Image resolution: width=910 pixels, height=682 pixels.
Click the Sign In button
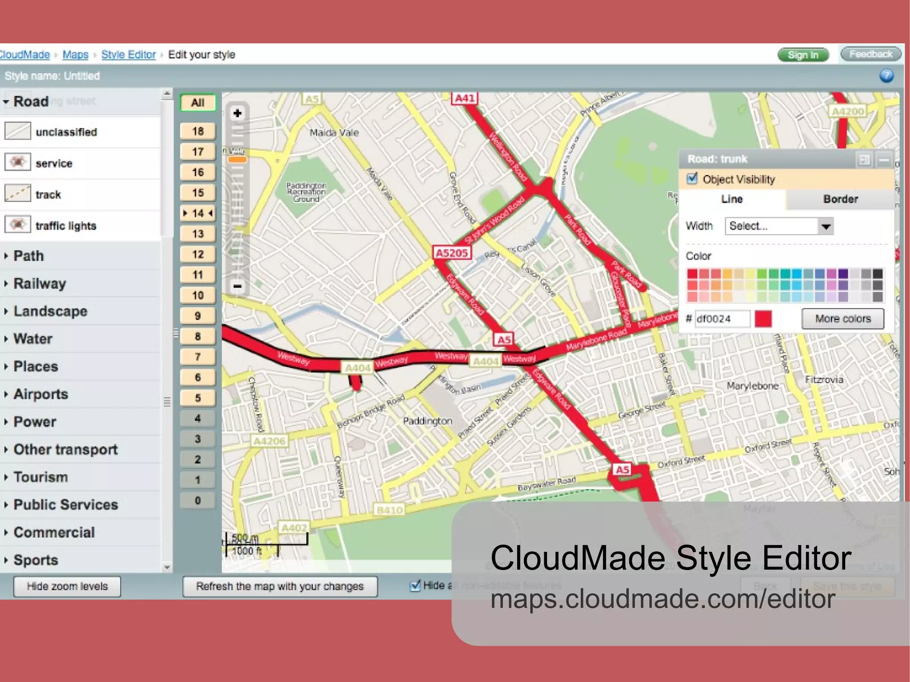(x=803, y=55)
